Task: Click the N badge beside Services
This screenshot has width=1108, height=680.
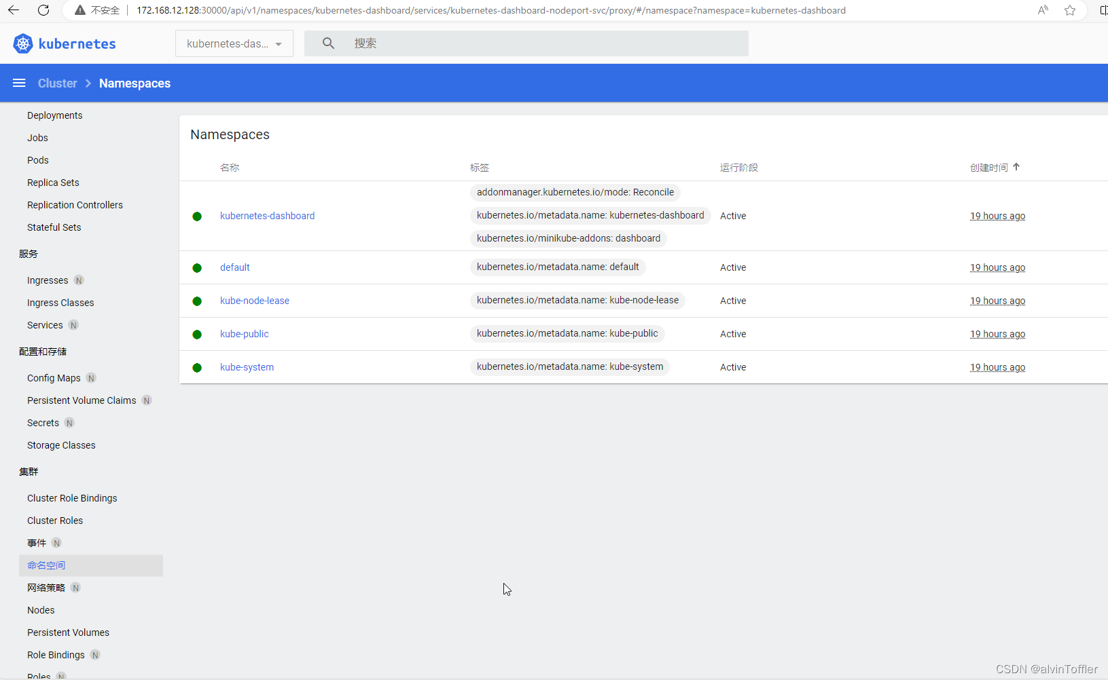Action: click(73, 325)
